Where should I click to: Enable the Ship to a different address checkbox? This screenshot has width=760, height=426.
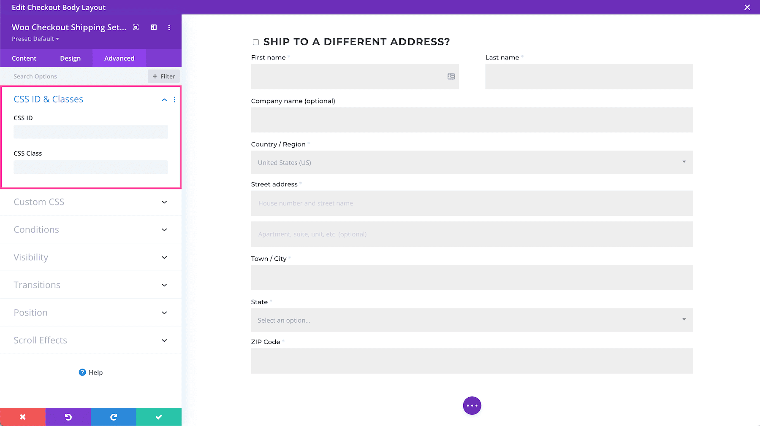[255, 42]
